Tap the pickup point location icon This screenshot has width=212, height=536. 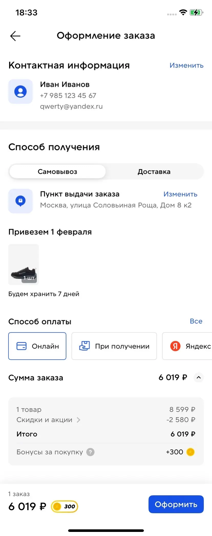coord(20,201)
